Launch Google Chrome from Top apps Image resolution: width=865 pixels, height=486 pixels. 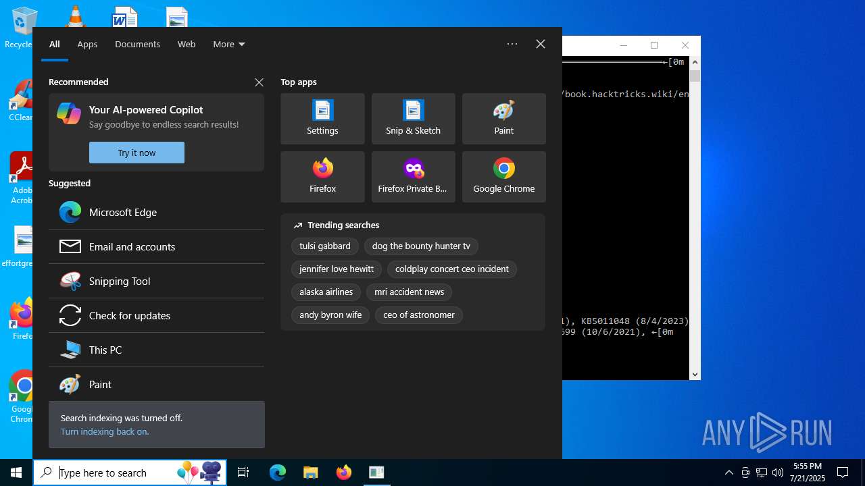click(x=503, y=177)
